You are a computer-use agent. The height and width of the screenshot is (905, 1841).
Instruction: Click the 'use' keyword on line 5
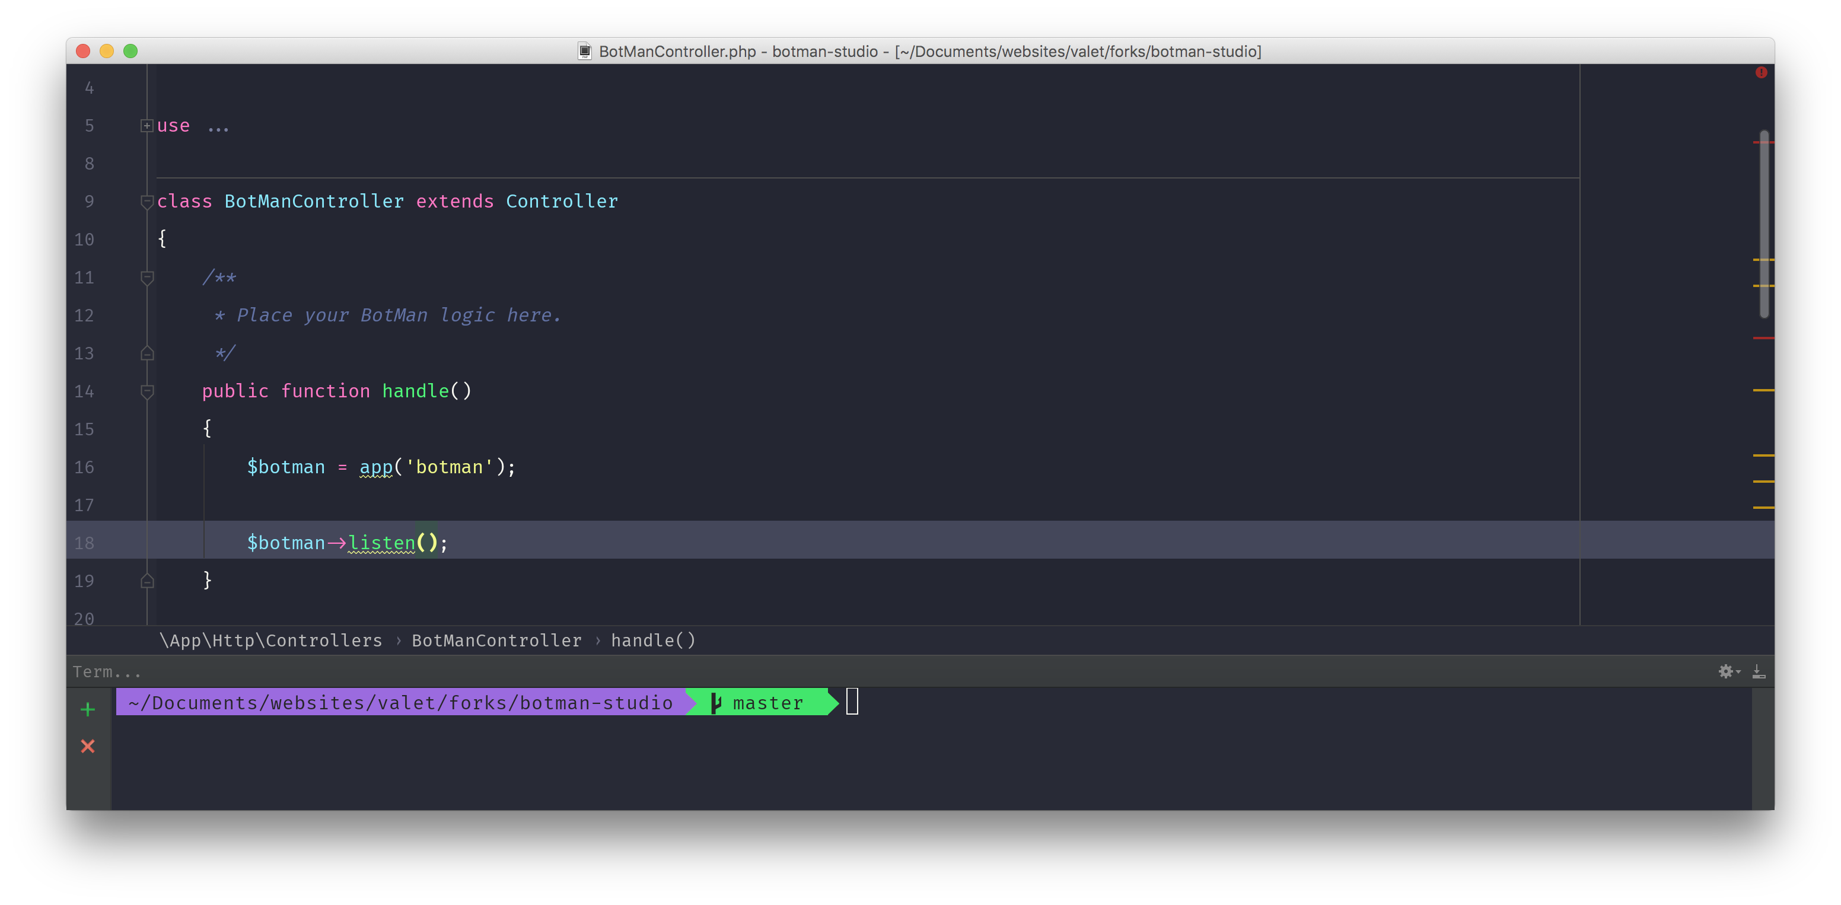(x=173, y=126)
